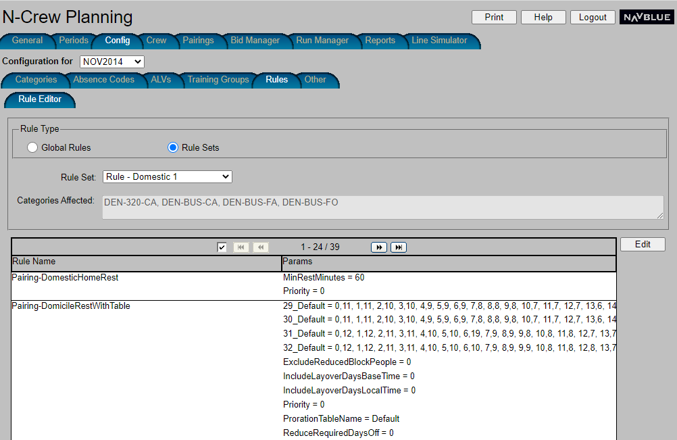This screenshot has width=677, height=440.
Task: Select the Rule Sets radio button
Action: [173, 147]
